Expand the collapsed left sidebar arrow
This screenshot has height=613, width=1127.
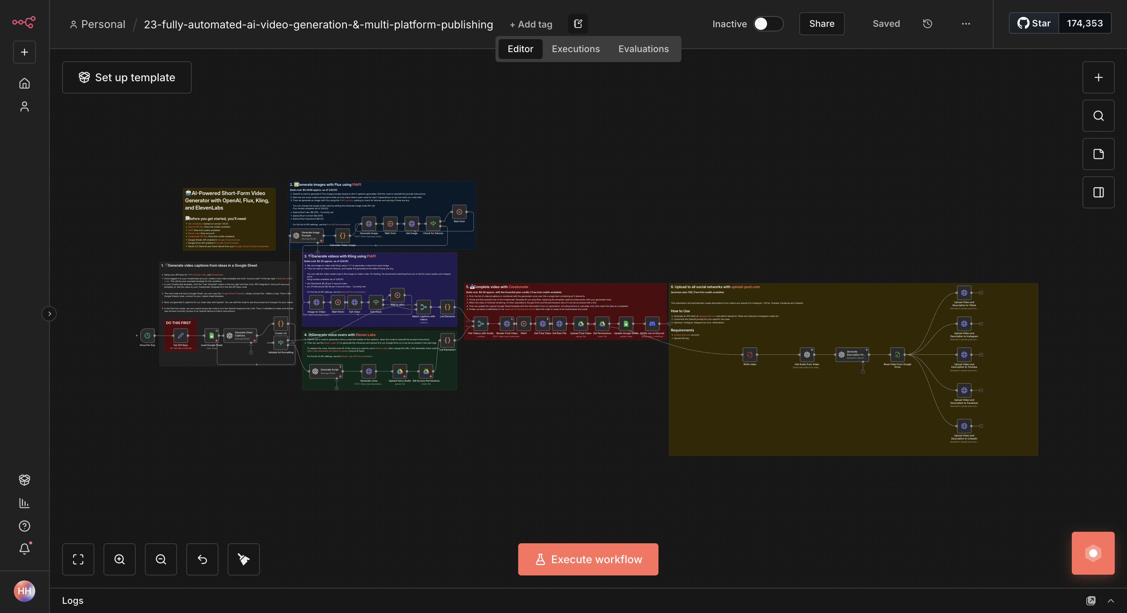(x=49, y=313)
